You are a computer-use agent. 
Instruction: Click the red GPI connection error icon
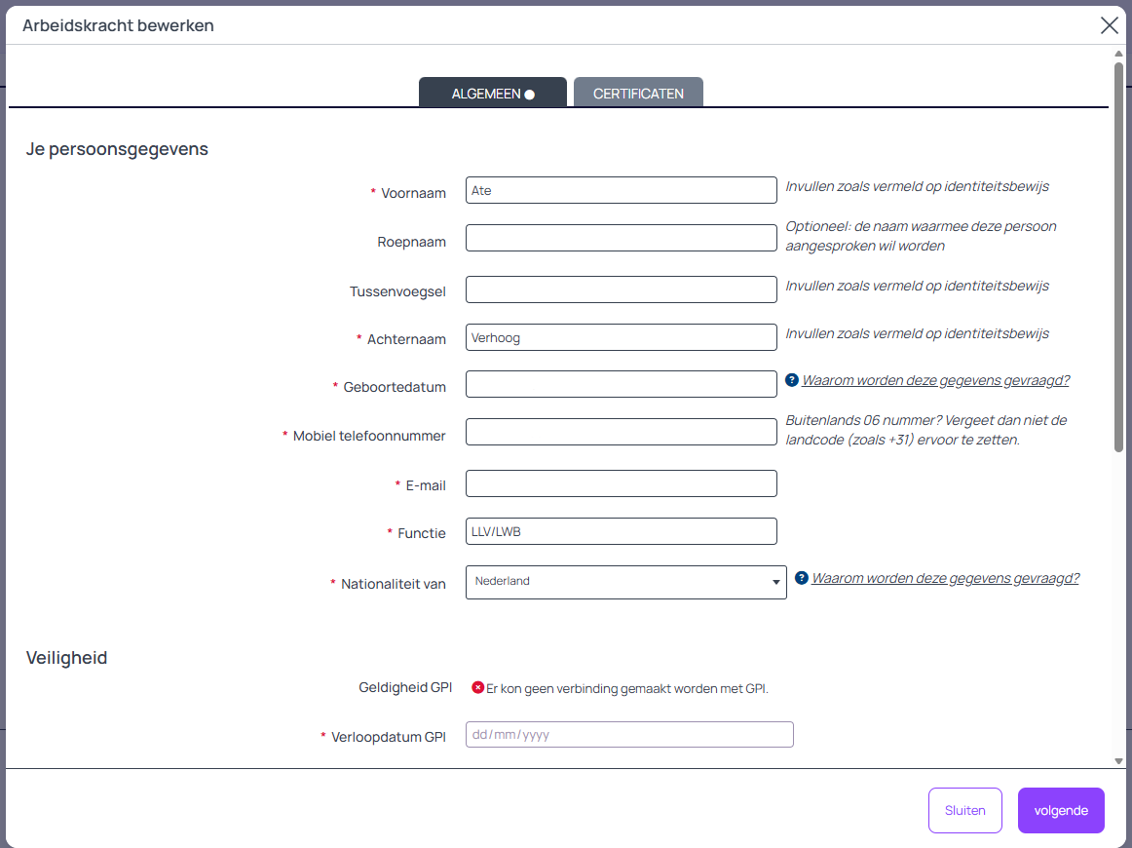click(477, 688)
